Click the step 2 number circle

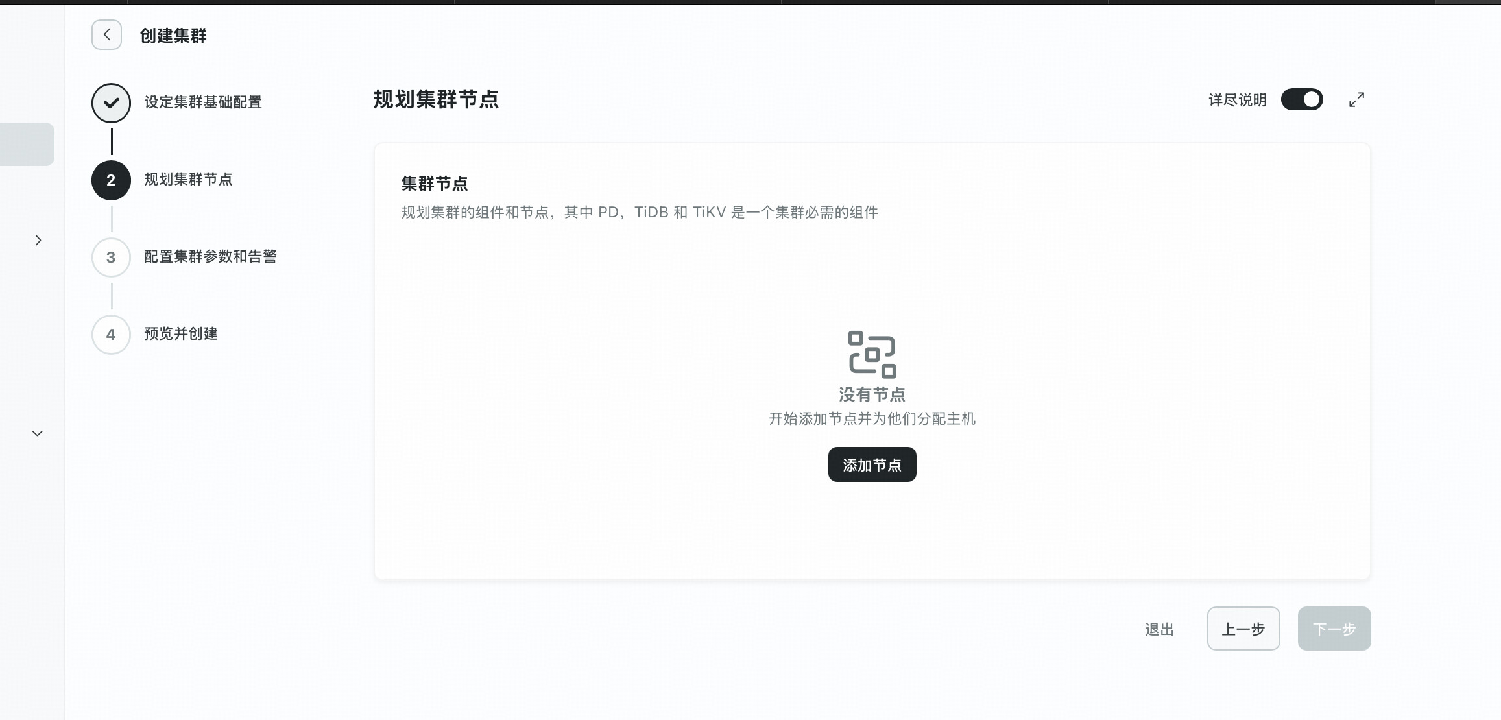pos(111,180)
